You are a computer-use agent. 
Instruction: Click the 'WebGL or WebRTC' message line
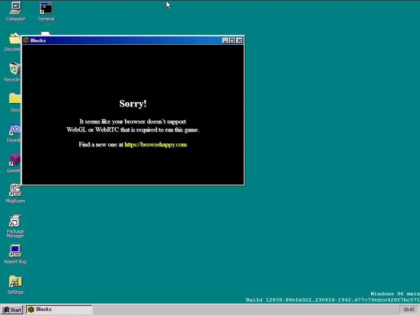[x=133, y=130]
